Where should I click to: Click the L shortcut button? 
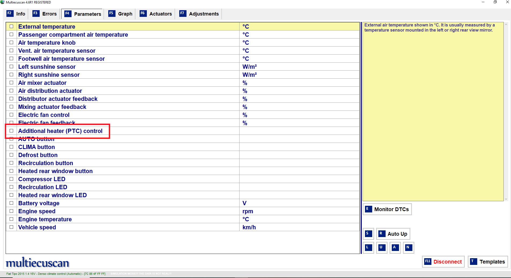(368, 247)
